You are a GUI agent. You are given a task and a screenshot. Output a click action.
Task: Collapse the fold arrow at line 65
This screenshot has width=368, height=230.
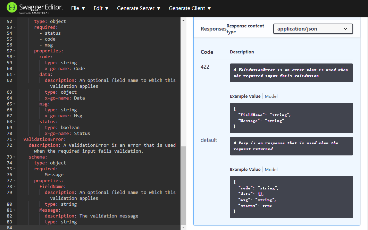(x=15, y=104)
